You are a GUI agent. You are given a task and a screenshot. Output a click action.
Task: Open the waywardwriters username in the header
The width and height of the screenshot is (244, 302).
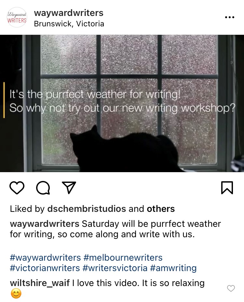pos(69,13)
